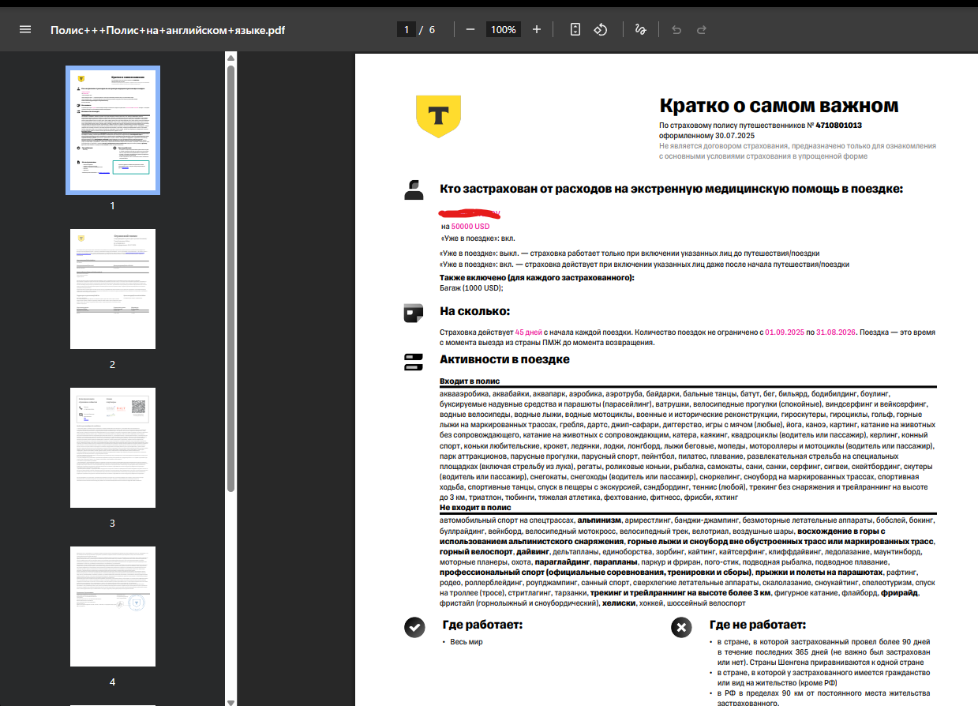978x706 pixels.
Task: Click the policy number 4710801013
Action: pos(838,126)
